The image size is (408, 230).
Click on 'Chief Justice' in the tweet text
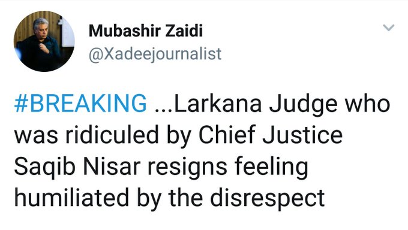click(271, 135)
